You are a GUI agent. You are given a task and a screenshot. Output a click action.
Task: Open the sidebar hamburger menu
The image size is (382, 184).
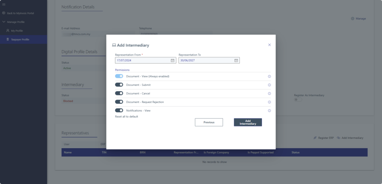coord(4,4)
